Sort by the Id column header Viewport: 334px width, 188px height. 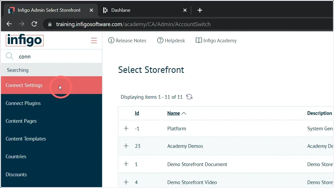click(137, 113)
